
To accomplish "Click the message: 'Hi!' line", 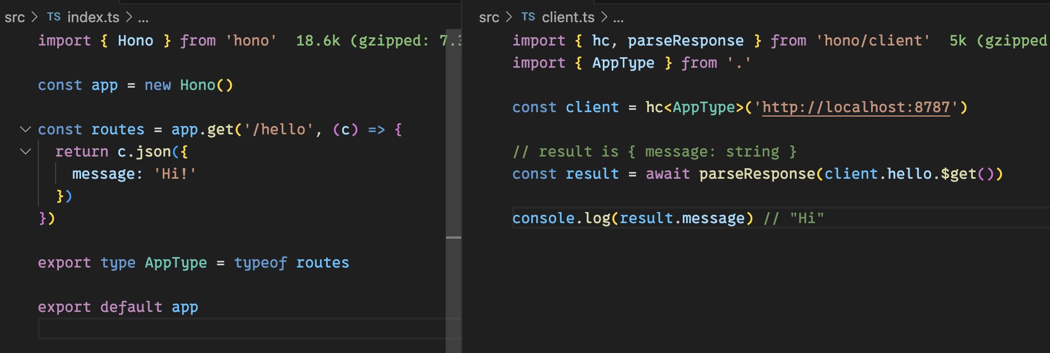I will point(134,174).
